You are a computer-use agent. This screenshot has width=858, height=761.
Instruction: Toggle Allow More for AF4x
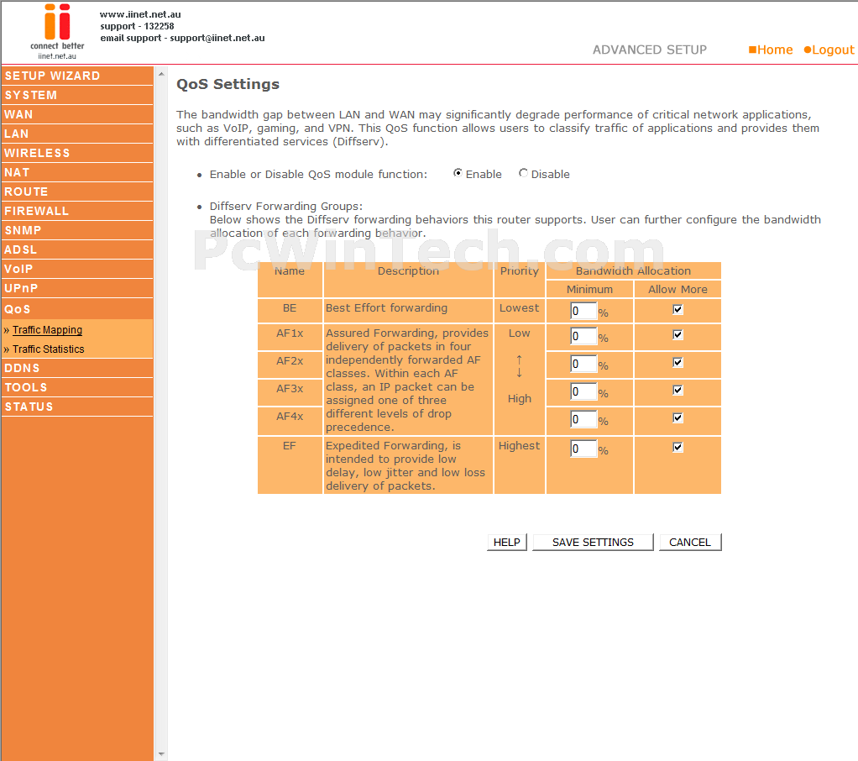pos(678,417)
